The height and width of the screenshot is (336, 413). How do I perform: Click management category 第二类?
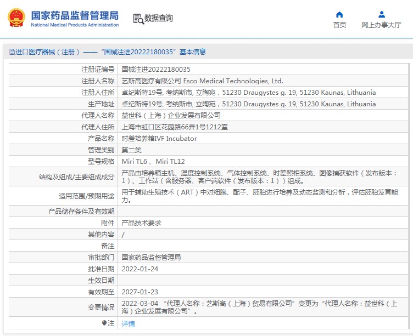pyautogui.click(x=131, y=150)
